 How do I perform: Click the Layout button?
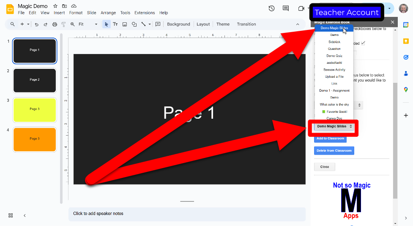tap(203, 24)
